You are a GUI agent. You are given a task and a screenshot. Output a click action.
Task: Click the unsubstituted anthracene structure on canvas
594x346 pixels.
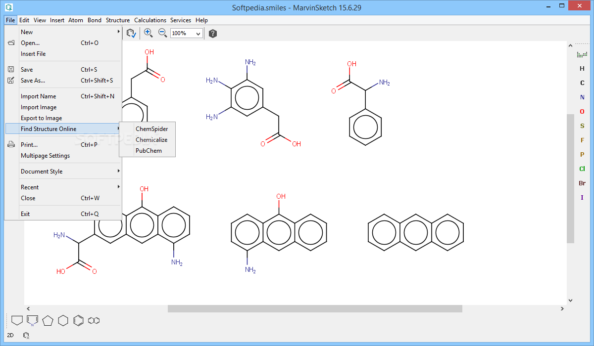point(416,232)
